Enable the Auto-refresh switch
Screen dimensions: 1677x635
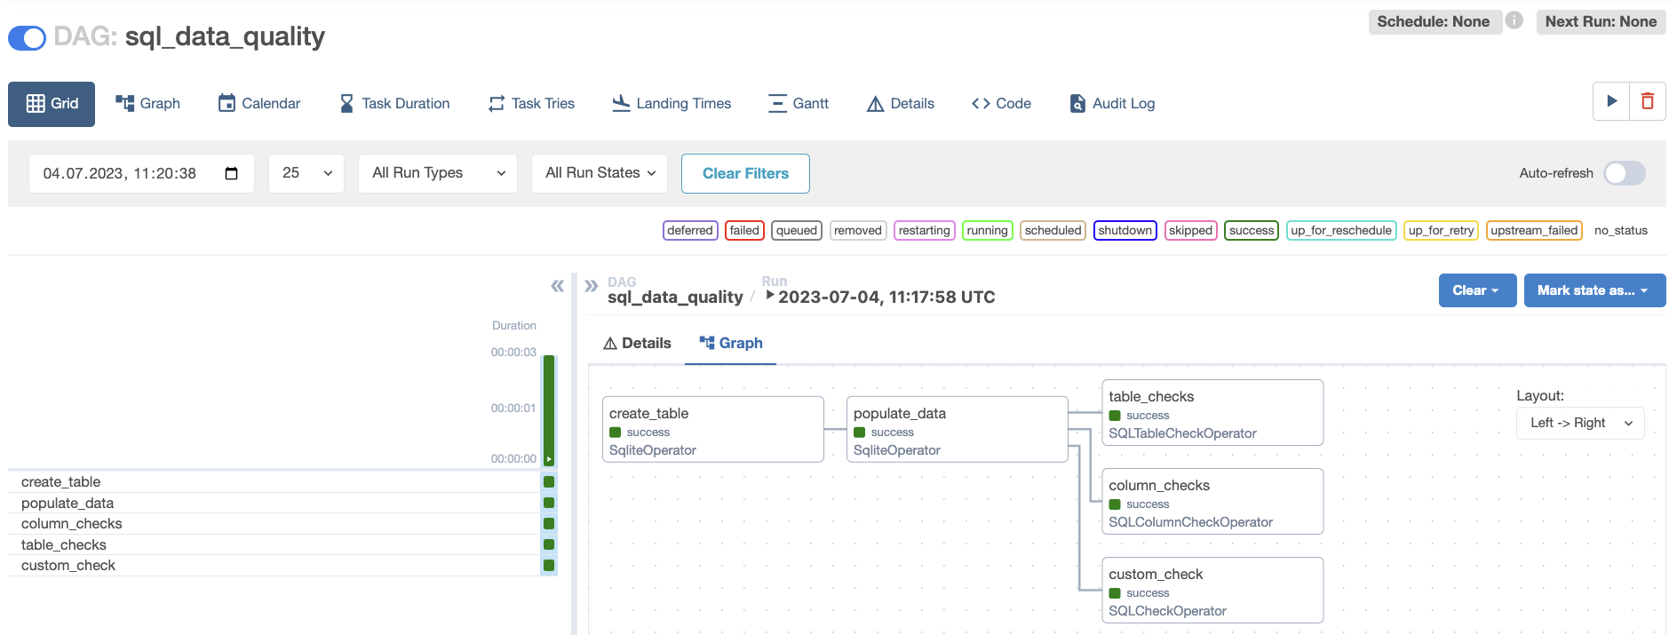(1624, 173)
